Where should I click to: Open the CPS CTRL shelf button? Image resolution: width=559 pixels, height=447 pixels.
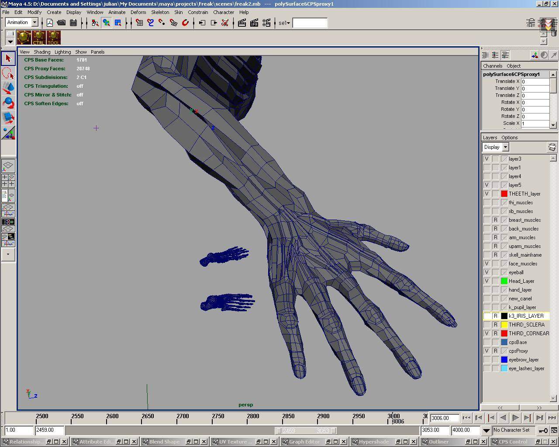click(x=38, y=38)
